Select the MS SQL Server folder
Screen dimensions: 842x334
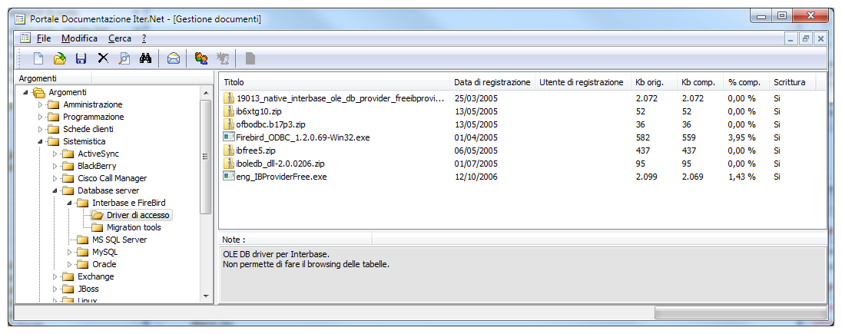pyautogui.click(x=119, y=240)
